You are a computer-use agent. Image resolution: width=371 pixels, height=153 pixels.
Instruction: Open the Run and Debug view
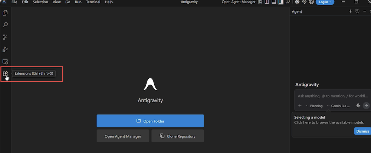point(5,49)
